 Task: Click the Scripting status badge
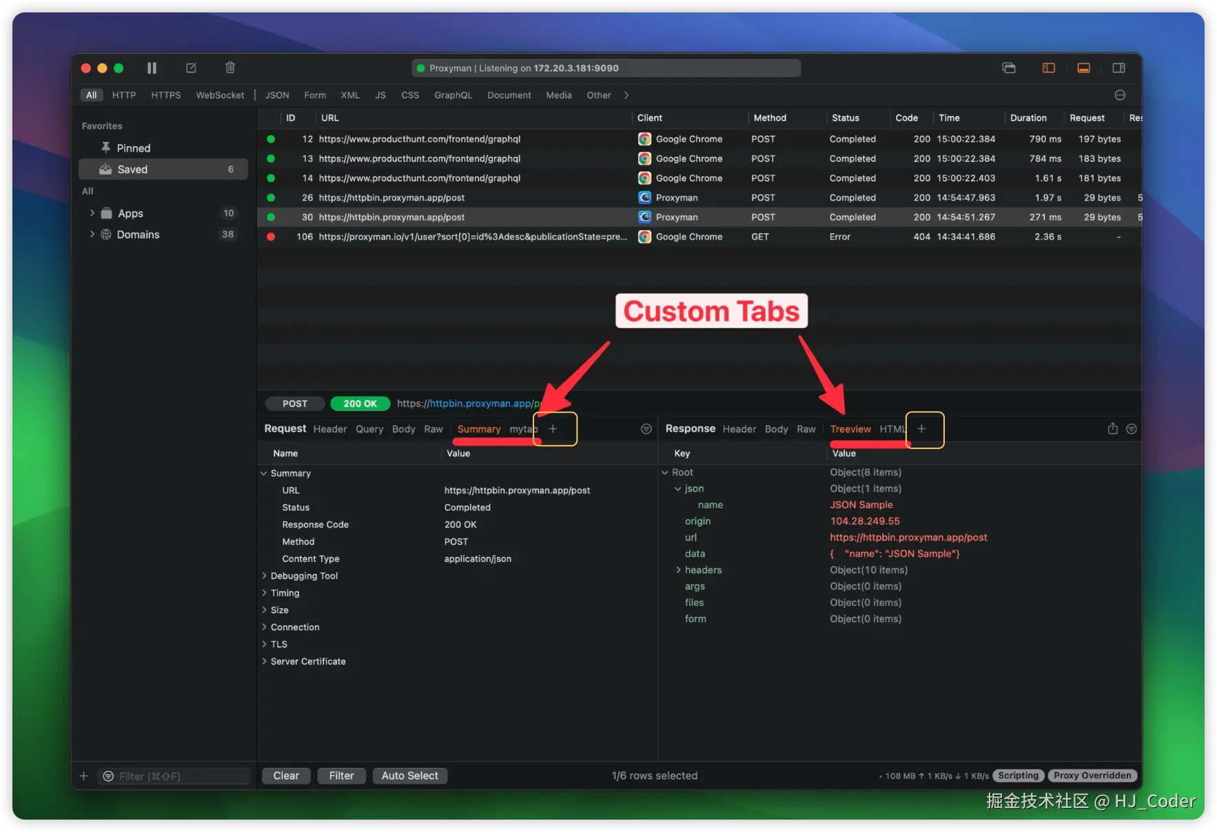point(1018,776)
